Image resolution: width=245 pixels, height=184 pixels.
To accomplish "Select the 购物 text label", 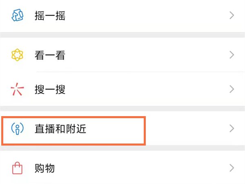I will pyautogui.click(x=45, y=168).
